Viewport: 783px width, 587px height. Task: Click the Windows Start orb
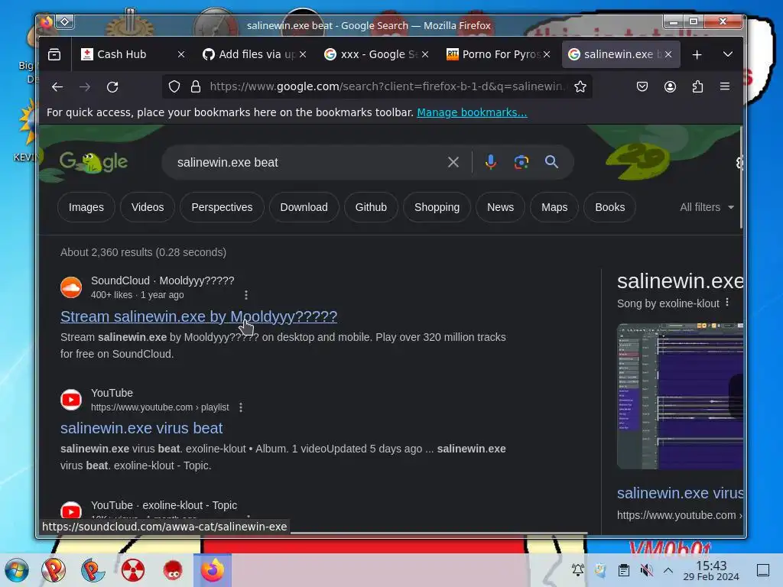pos(17,570)
